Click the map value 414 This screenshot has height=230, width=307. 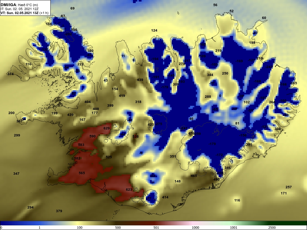pos(165,197)
